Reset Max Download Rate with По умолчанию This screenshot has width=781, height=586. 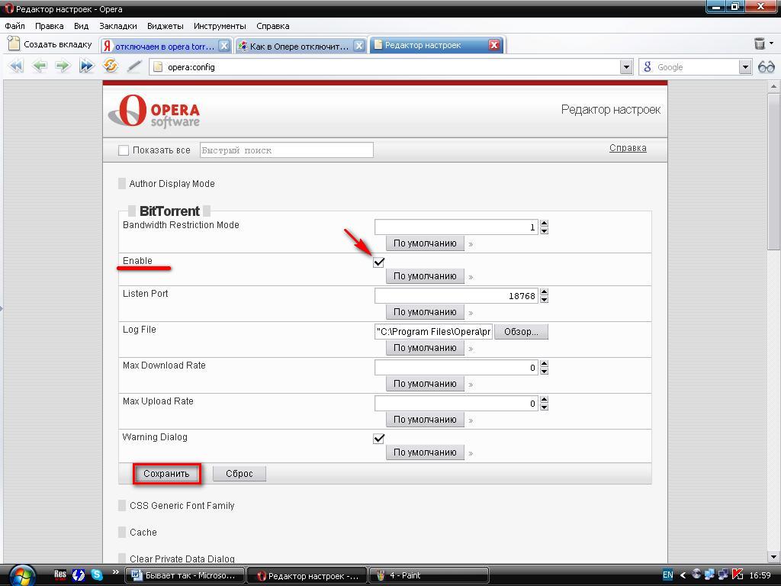[425, 384]
